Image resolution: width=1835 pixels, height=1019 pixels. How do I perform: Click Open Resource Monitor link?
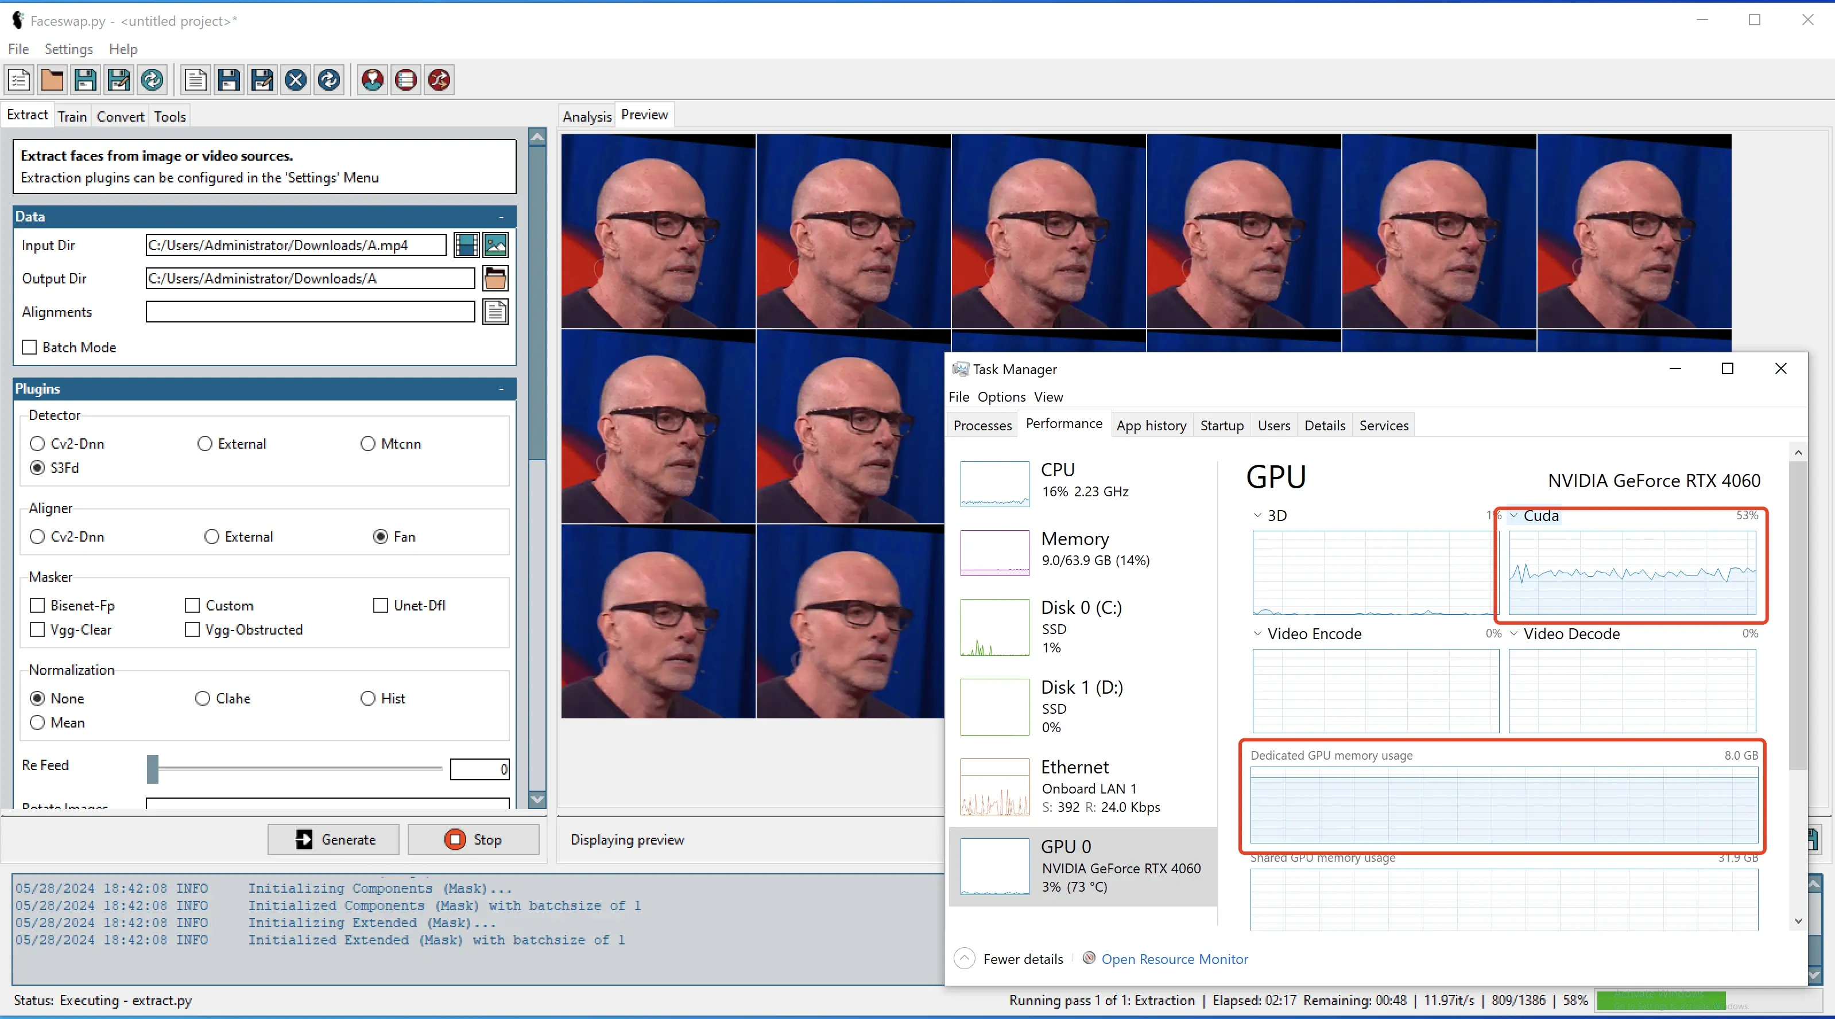point(1174,959)
